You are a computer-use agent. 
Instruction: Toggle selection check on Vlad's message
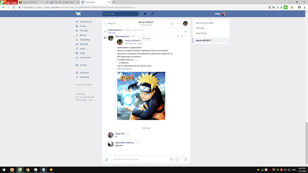[x=105, y=38]
